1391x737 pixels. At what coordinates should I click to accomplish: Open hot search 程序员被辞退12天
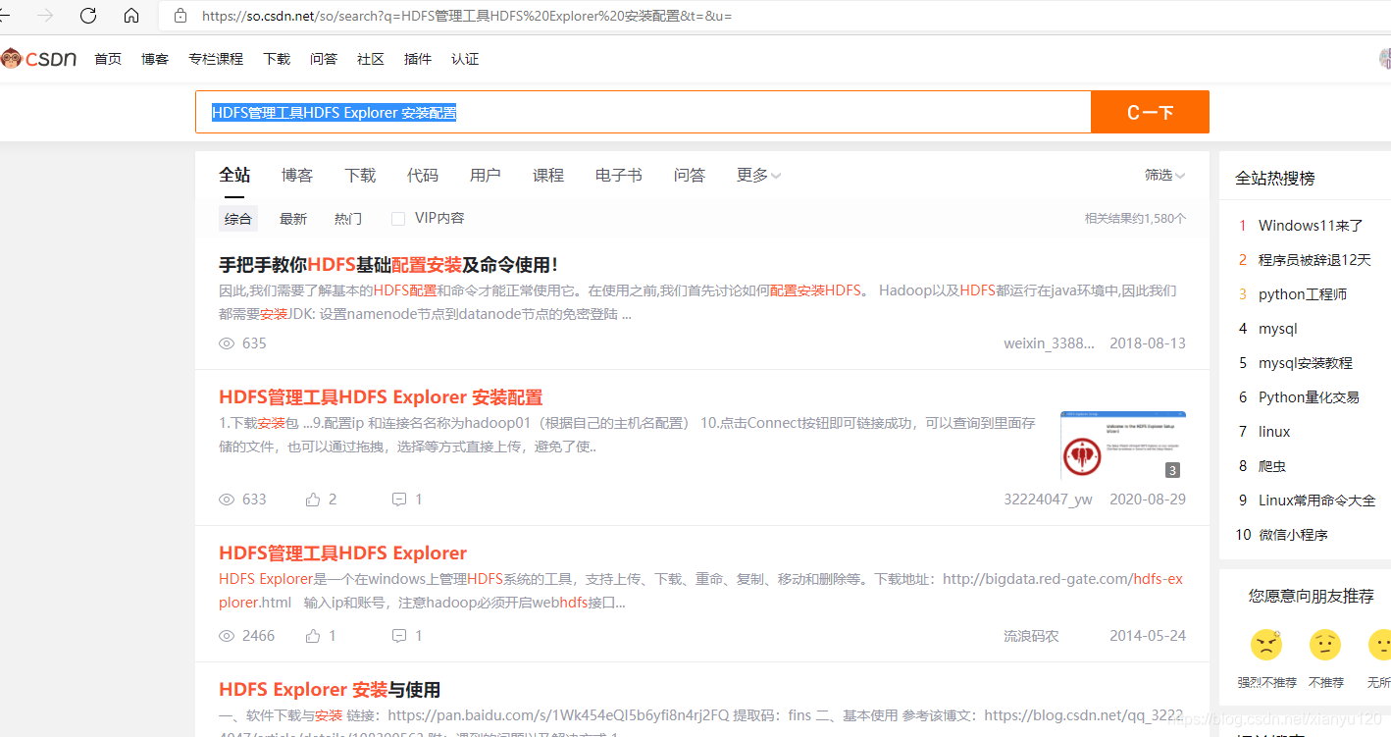click(1314, 260)
